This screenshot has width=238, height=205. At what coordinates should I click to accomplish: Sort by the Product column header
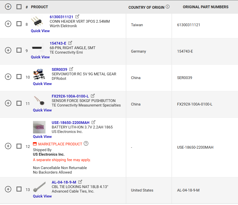(39, 7)
